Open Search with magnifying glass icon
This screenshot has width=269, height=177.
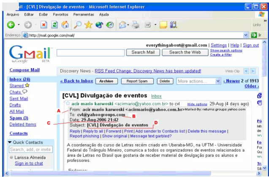[x=78, y=25]
